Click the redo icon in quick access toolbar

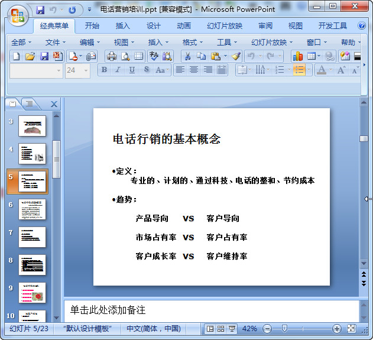click(x=72, y=9)
